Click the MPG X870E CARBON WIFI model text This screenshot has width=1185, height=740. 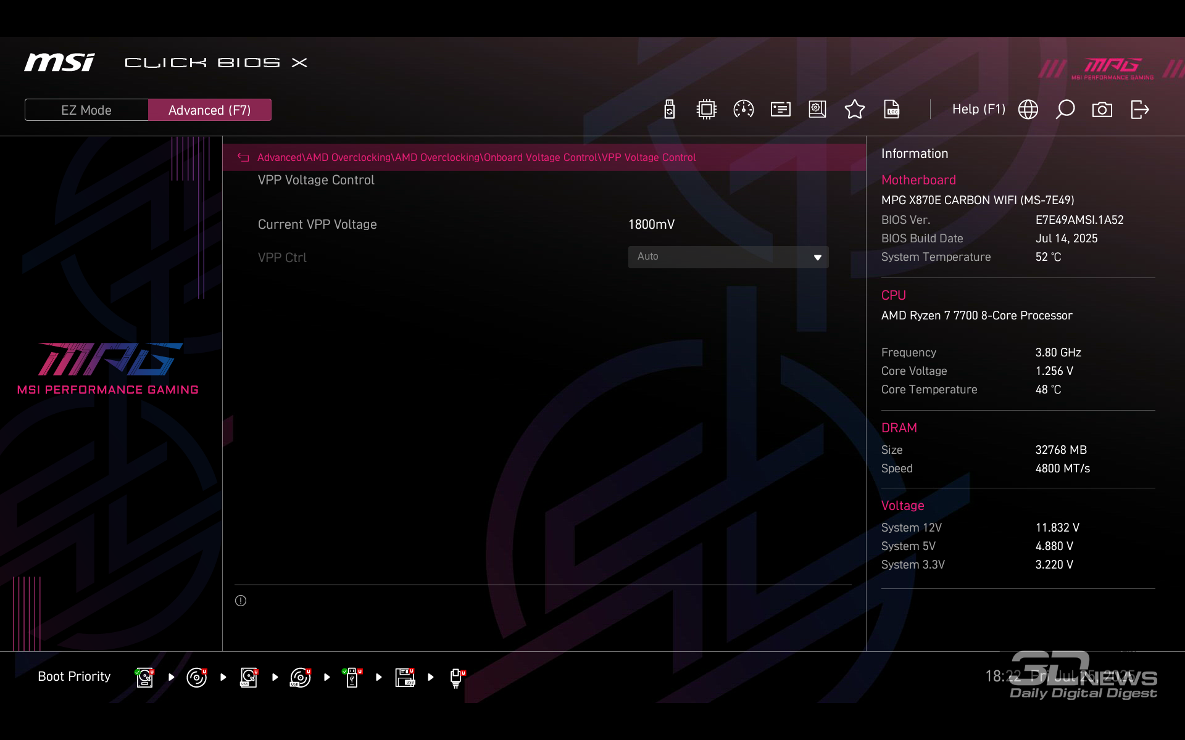(x=978, y=200)
